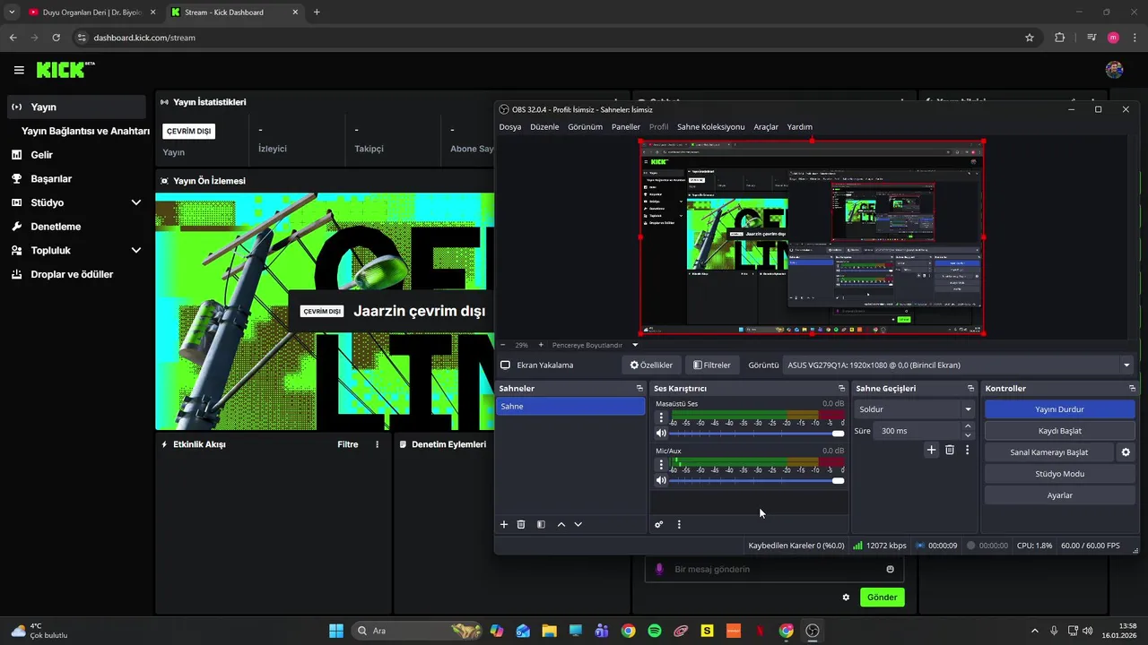The image size is (1148, 645).
Task: Open scene filters icon in Sahneler panel
Action: click(541, 524)
